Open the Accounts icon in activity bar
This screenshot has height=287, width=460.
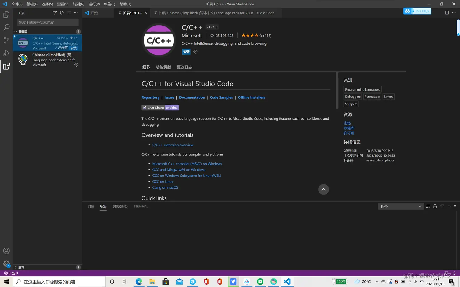[6, 251]
